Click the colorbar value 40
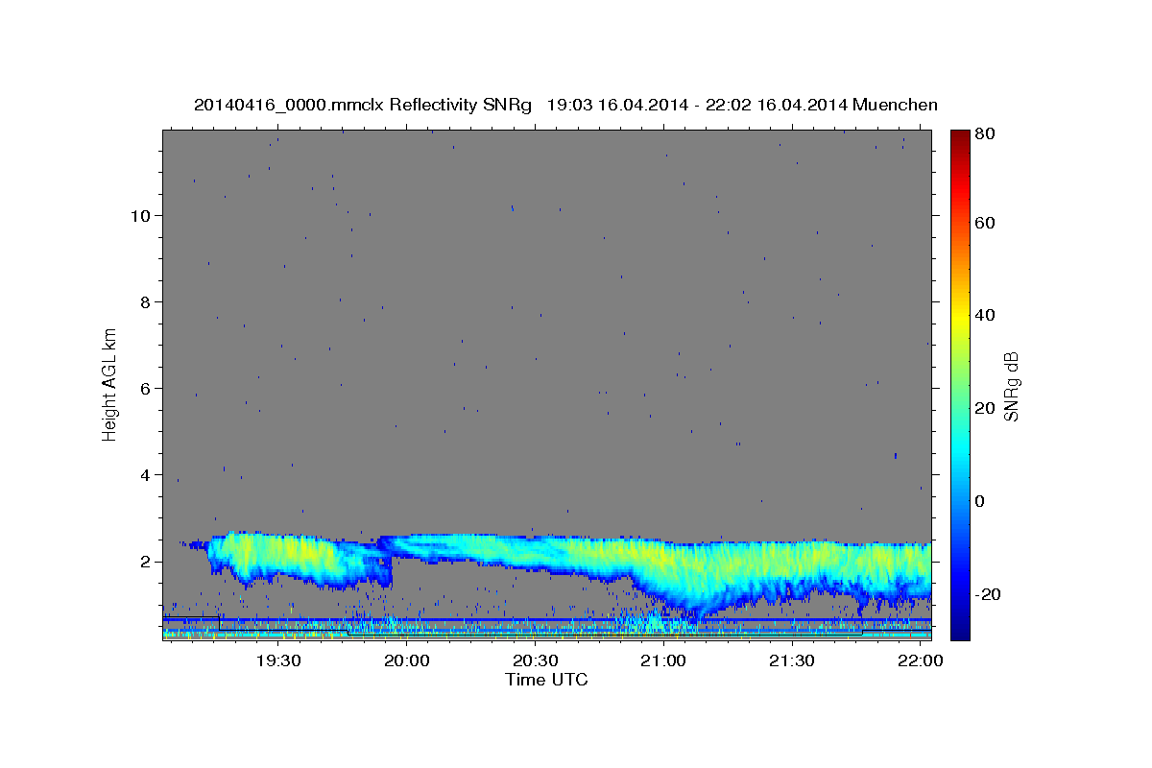 [984, 315]
